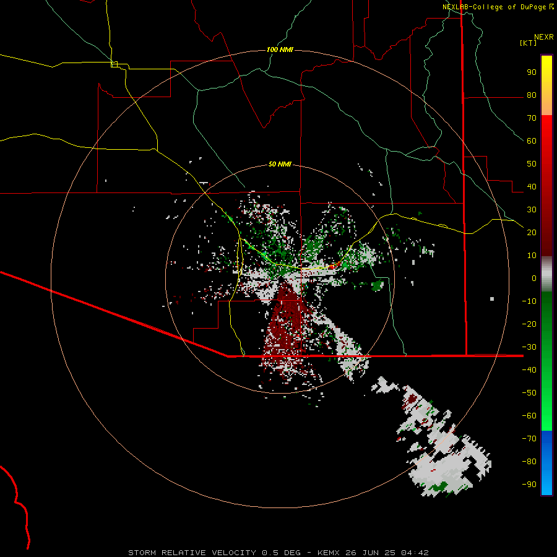Click the 0 value on the velocity scale
The image size is (557, 557).
(x=534, y=278)
